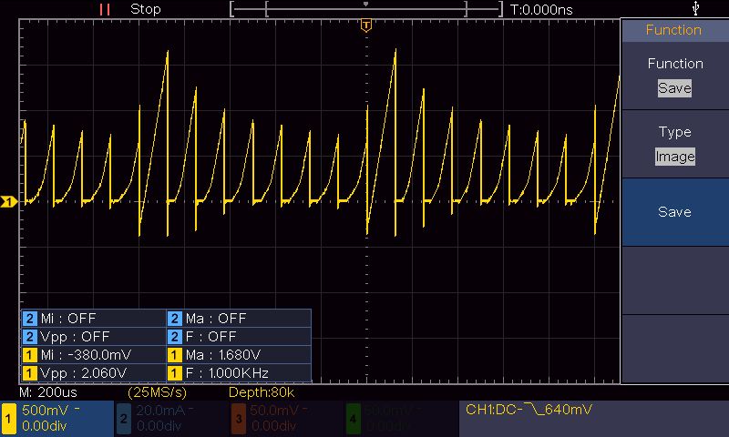The height and width of the screenshot is (437, 729).
Task: Click blue channel 2 number icon
Action: (x=124, y=419)
